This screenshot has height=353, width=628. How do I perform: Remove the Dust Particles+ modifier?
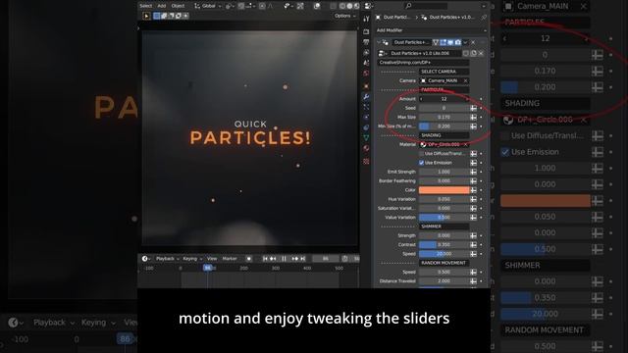pos(473,42)
